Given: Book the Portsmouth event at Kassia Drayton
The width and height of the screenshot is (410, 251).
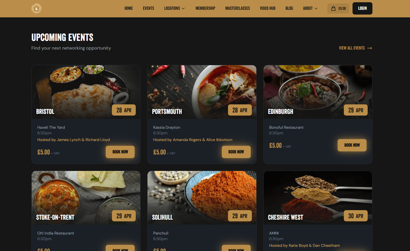Looking at the screenshot, I should (x=236, y=152).
